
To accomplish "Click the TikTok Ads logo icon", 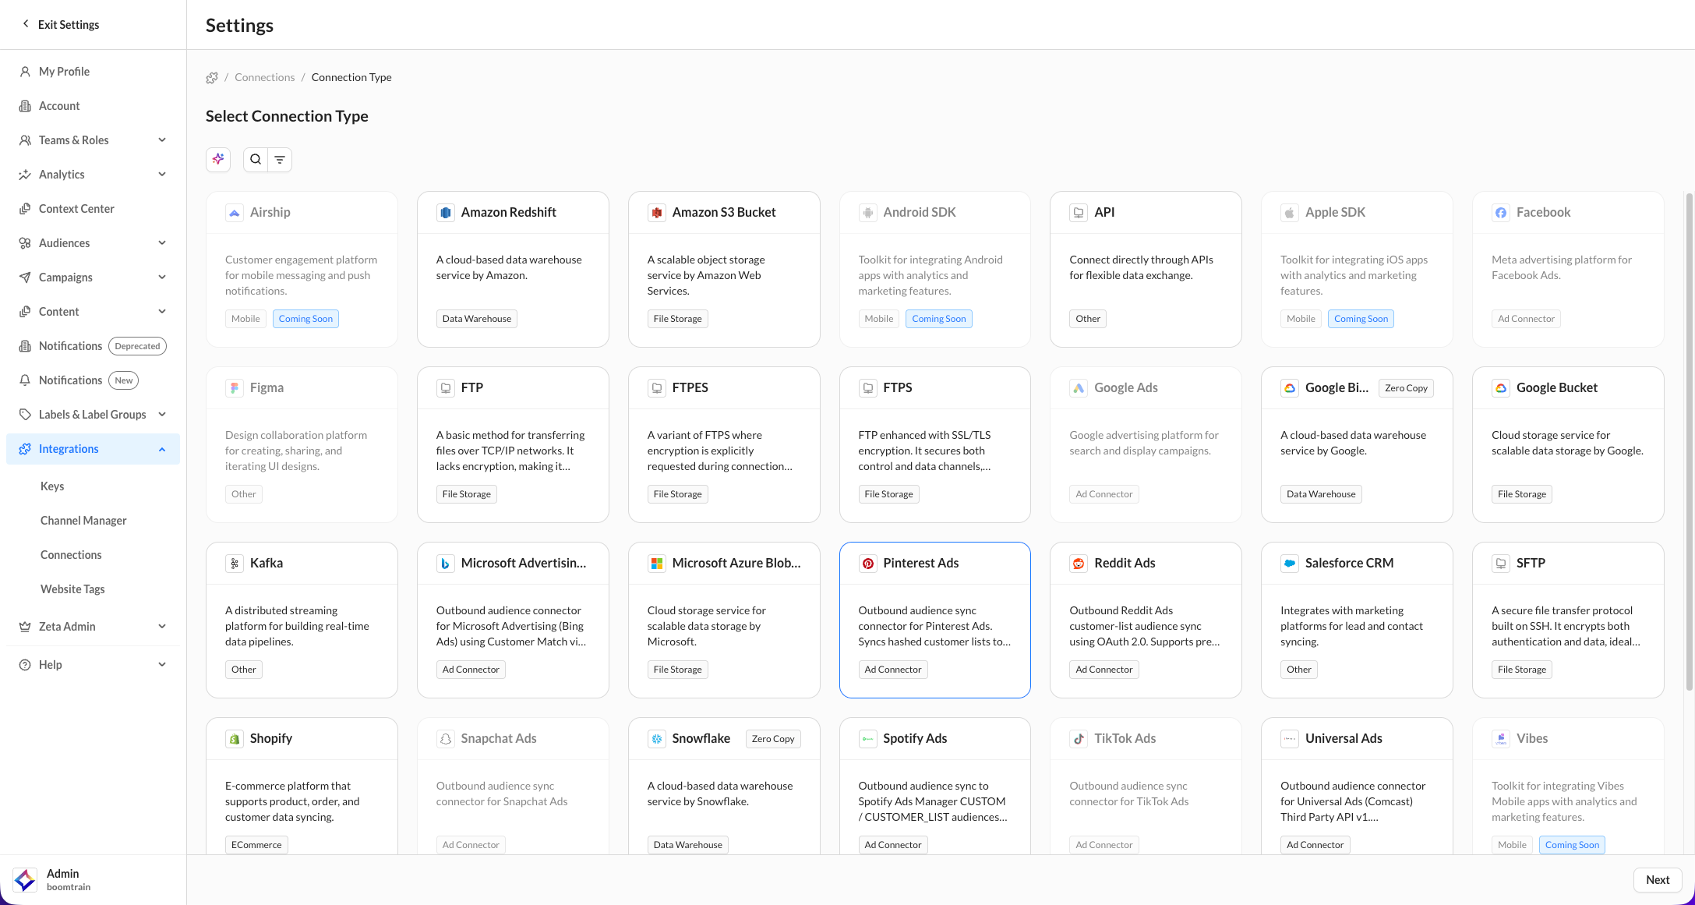I will coord(1079,739).
